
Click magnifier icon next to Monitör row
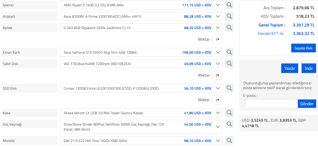pos(229,141)
